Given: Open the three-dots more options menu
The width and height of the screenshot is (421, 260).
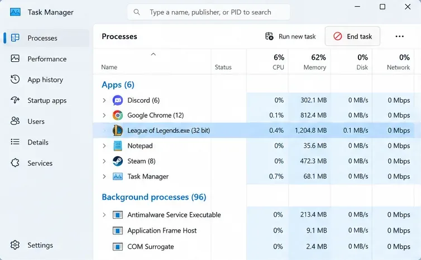Looking at the screenshot, I should click(x=400, y=36).
